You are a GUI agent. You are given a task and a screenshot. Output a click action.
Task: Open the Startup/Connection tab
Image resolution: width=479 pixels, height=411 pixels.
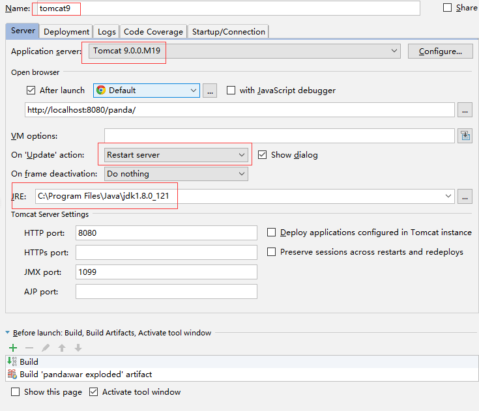229,32
